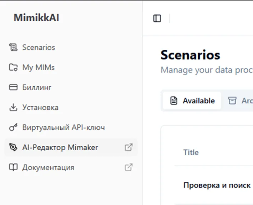Click the book icon for Документация

click(13, 167)
